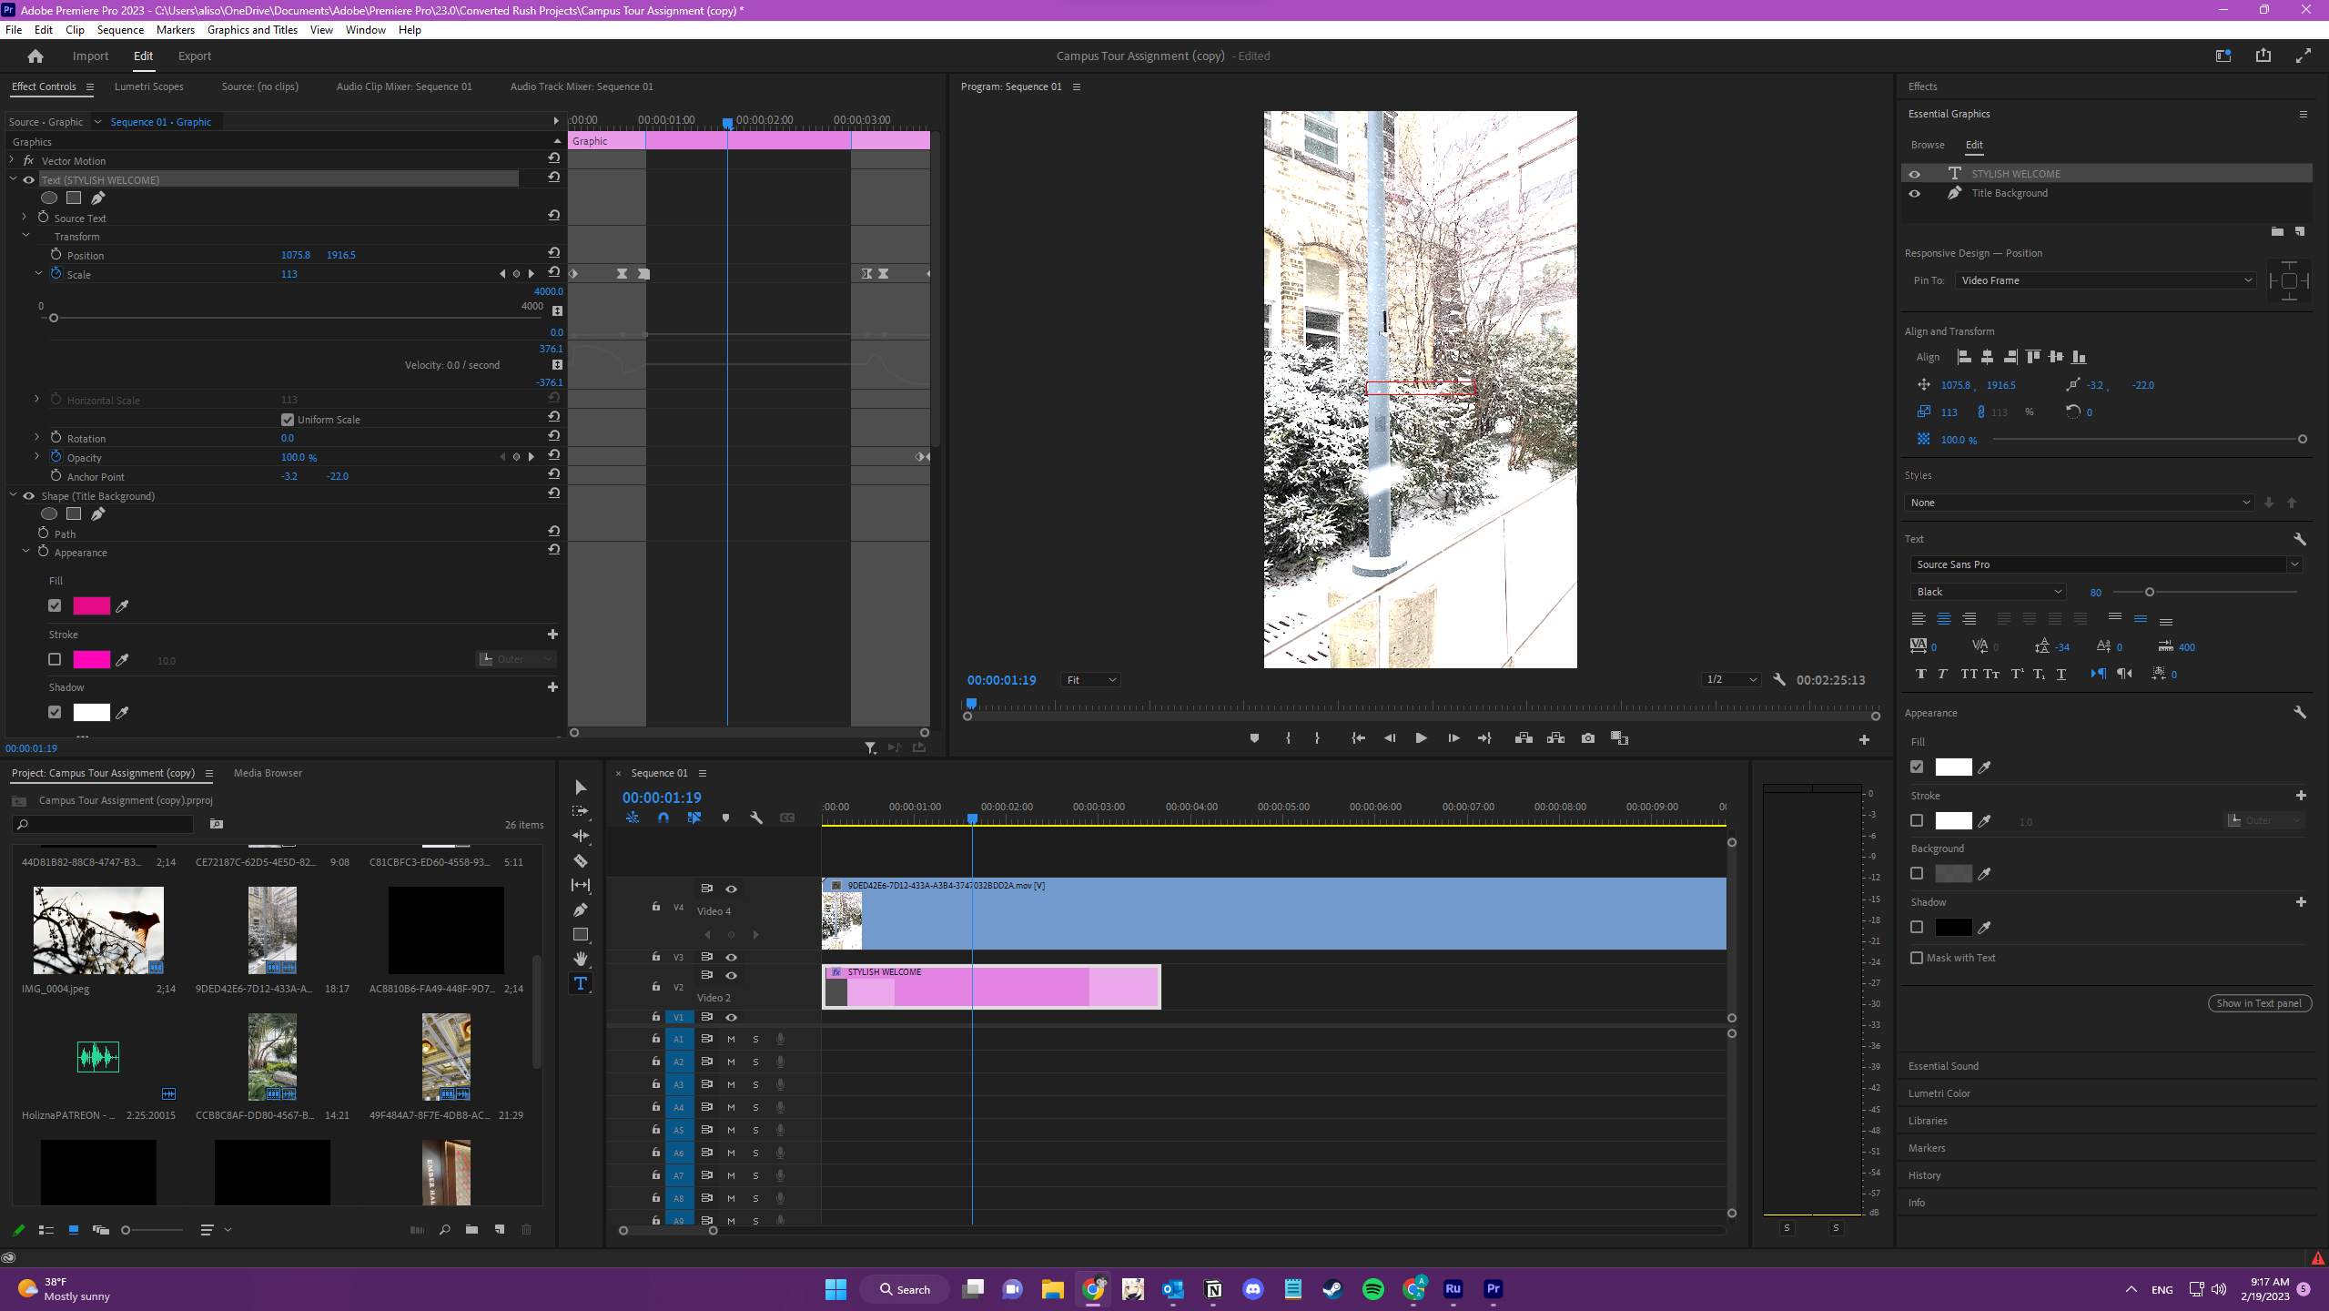Viewport: 2329px width, 1311px height.
Task: Click the pink Fill color swatch
Action: 91,605
